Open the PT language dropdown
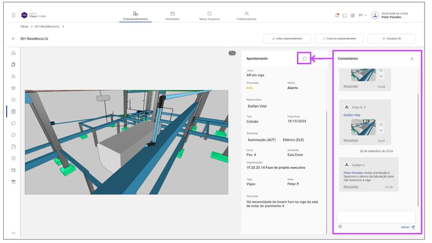 (362, 16)
